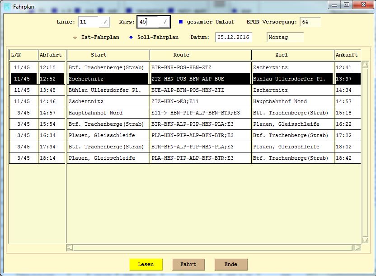376x276 pixels.
Task: Open the Linie dropdown arrow
Action: [x=105, y=22]
